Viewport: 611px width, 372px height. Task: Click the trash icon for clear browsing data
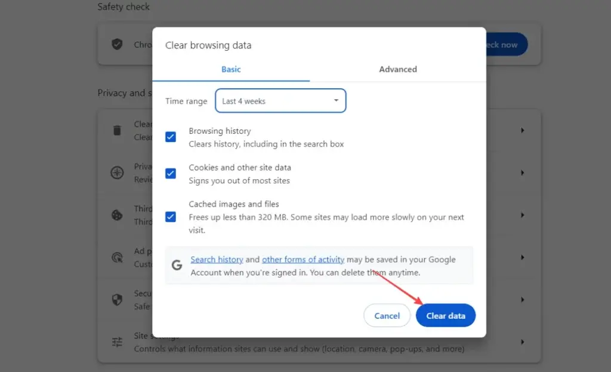click(117, 130)
